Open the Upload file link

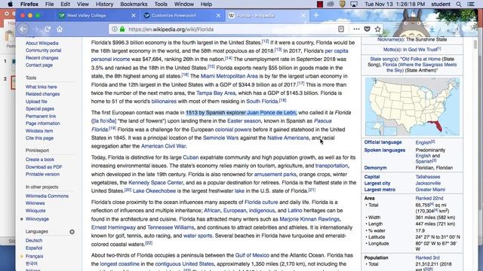tap(36, 102)
